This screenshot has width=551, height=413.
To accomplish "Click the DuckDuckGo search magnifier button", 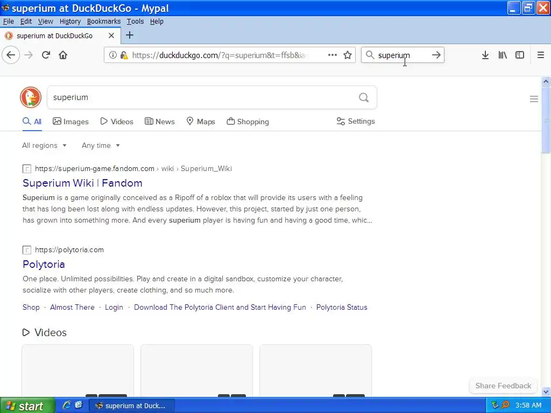I will (x=364, y=97).
